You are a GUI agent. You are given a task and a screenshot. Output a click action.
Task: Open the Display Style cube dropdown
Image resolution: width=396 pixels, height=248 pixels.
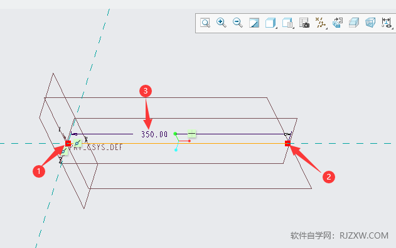pos(271,23)
